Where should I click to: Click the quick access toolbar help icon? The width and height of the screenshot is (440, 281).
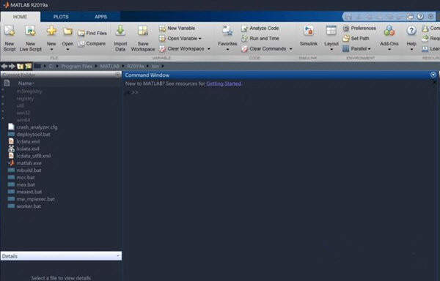pos(420,17)
